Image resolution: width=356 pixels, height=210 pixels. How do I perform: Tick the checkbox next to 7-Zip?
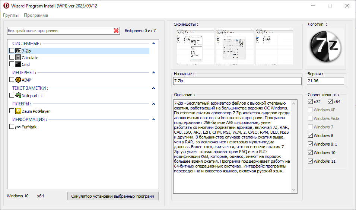(12, 51)
